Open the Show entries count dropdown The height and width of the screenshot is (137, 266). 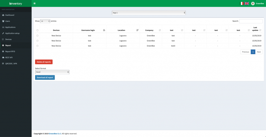point(45,21)
